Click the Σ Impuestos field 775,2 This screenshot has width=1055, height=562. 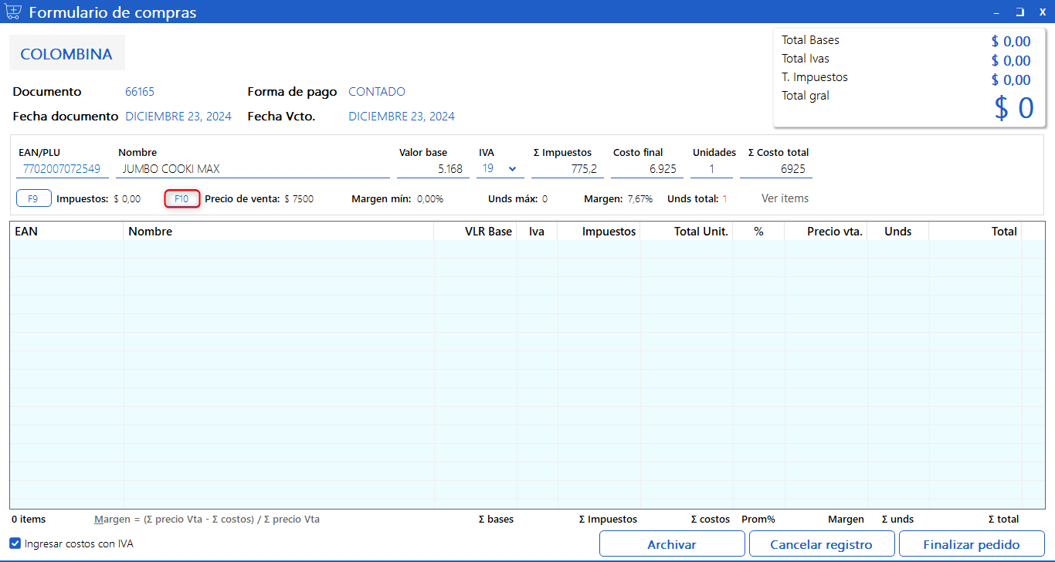[x=566, y=169]
